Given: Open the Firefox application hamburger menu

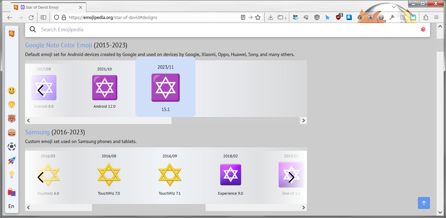Looking at the screenshot, I should click(436, 17).
